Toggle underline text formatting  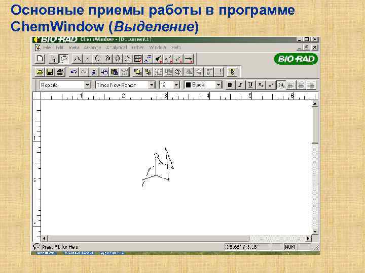tap(250, 85)
